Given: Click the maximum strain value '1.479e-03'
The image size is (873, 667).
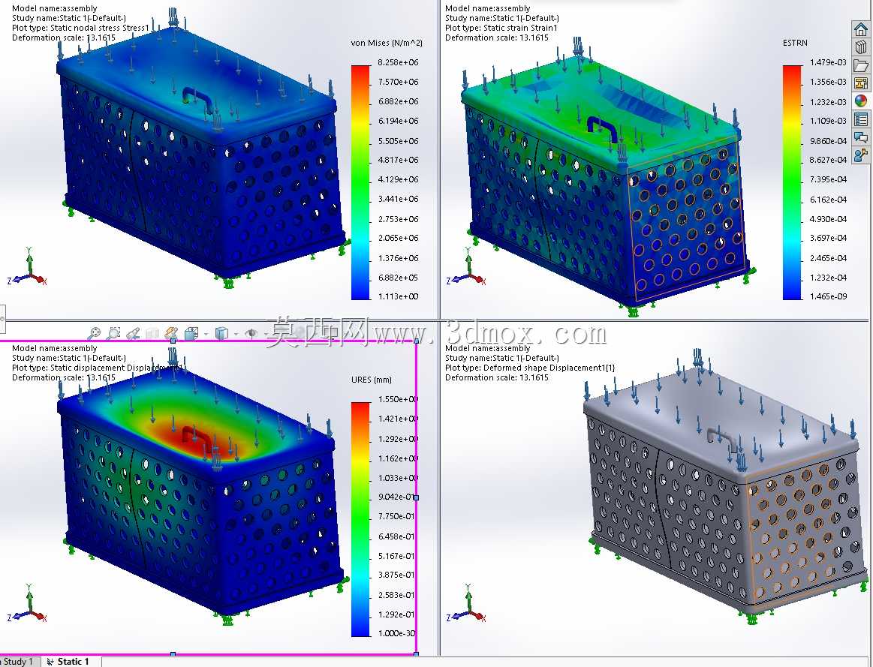Looking at the screenshot, I should point(828,62).
